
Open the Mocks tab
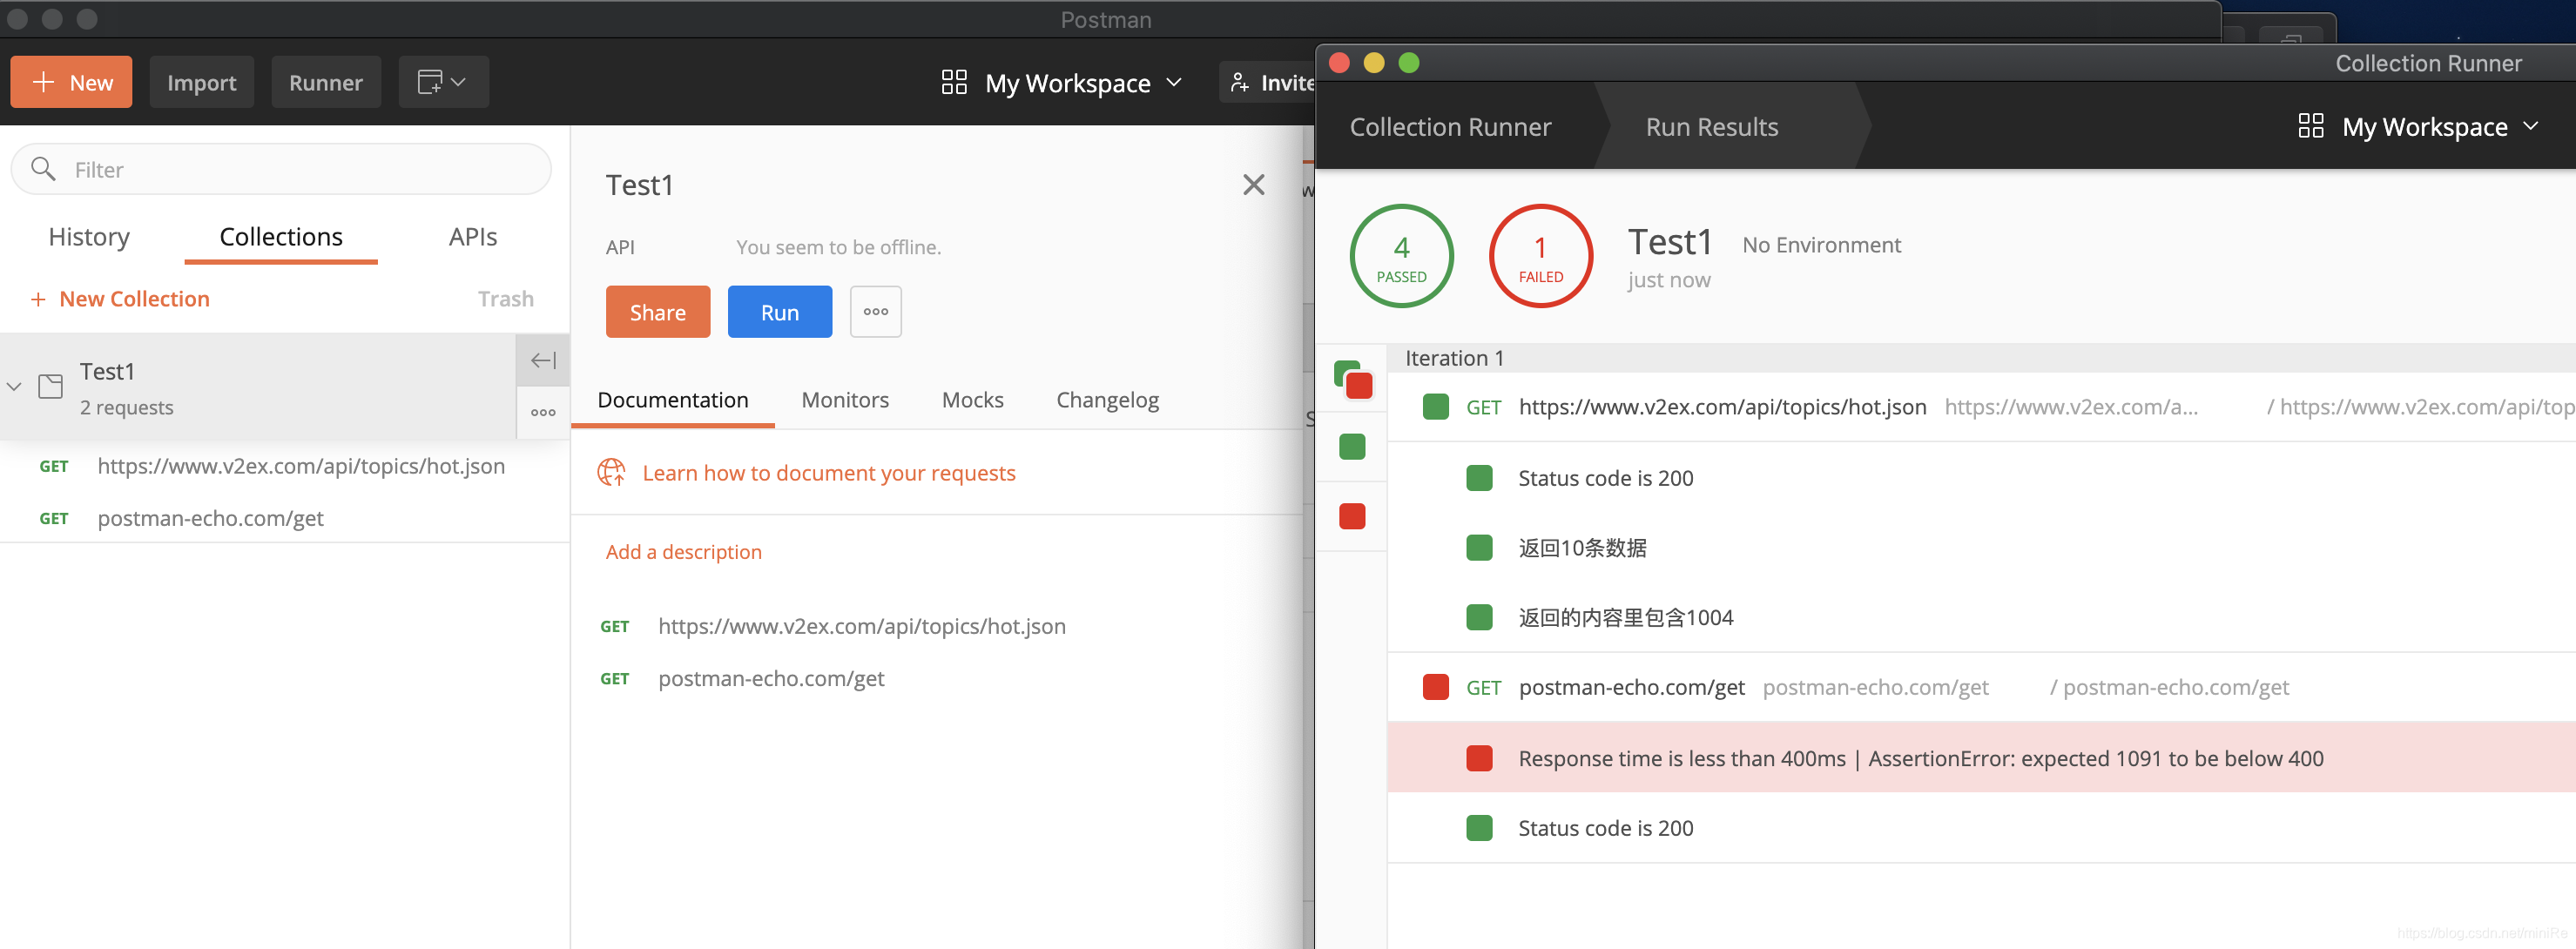972,400
